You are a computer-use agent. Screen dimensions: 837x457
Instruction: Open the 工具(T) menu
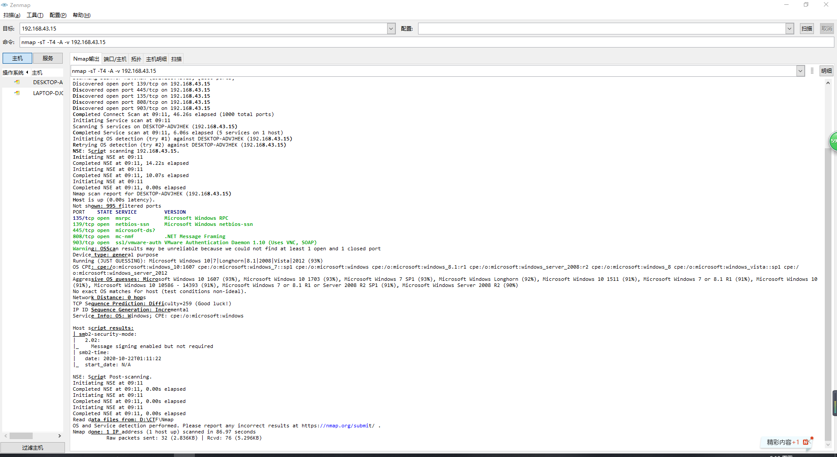(35, 15)
